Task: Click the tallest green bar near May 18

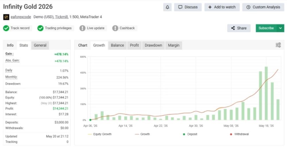Action: (x=266, y=93)
